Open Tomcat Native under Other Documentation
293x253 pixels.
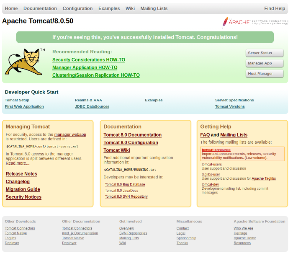pos(73,238)
